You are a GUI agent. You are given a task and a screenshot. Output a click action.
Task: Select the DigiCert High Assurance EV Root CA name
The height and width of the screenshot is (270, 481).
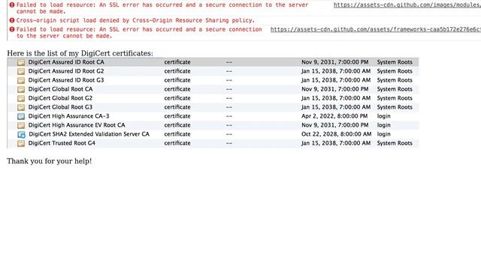(x=77, y=125)
